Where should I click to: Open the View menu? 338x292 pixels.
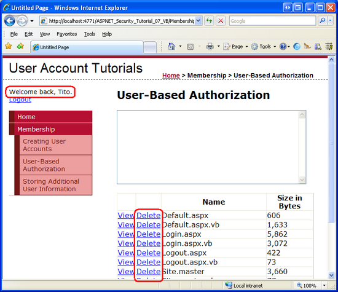(45, 34)
